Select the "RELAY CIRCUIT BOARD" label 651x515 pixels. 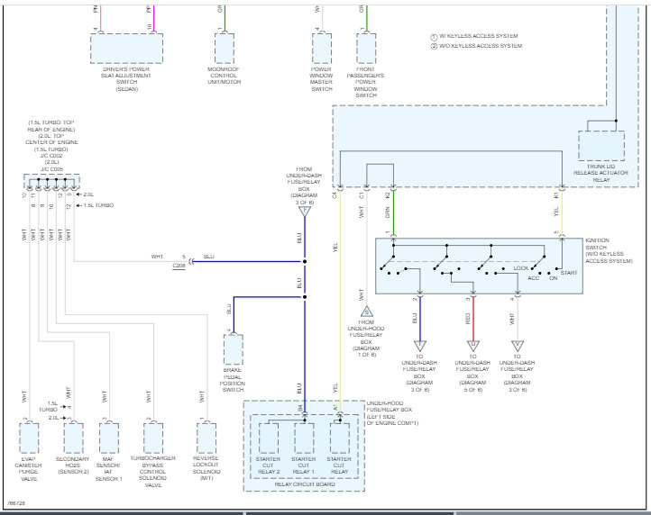(305, 484)
